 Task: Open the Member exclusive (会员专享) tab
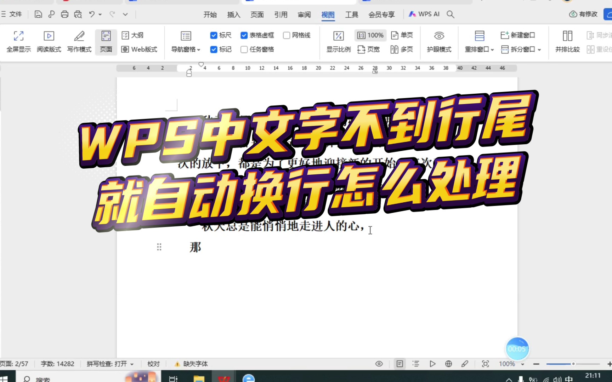pos(381,15)
